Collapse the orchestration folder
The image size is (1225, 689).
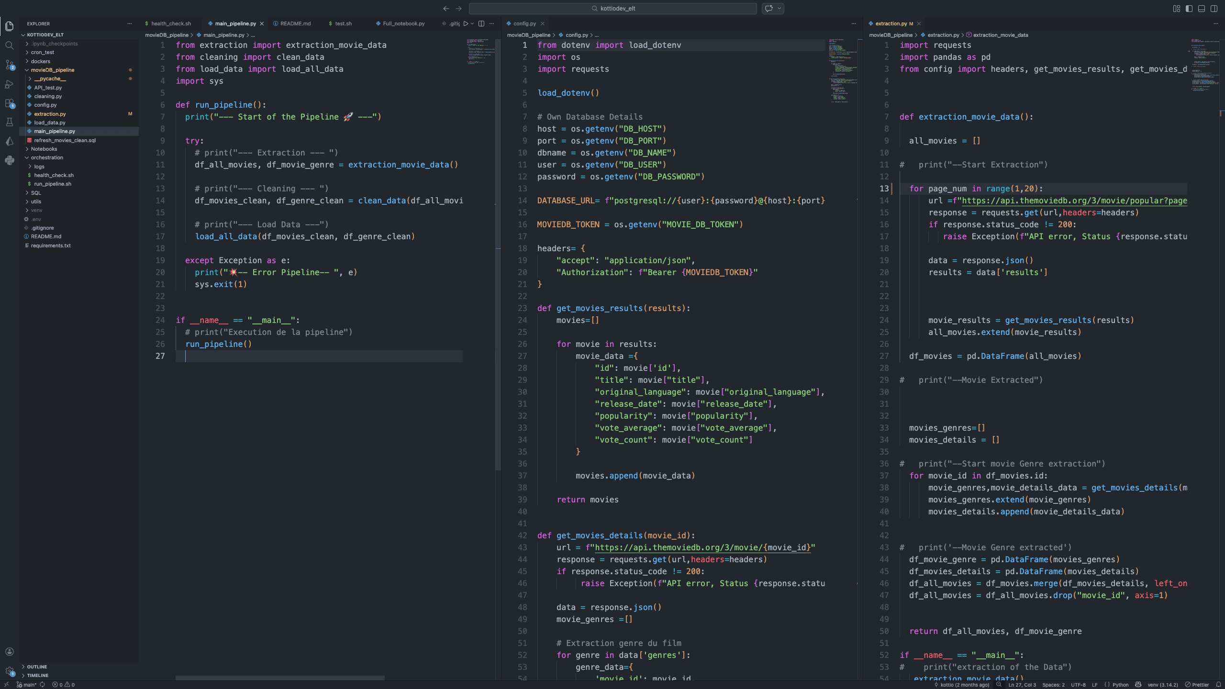coord(79,157)
